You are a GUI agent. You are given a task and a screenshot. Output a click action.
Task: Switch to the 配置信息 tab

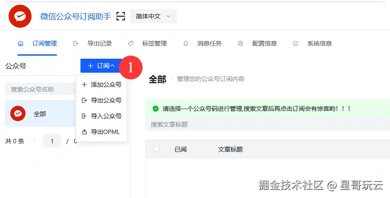coord(265,43)
